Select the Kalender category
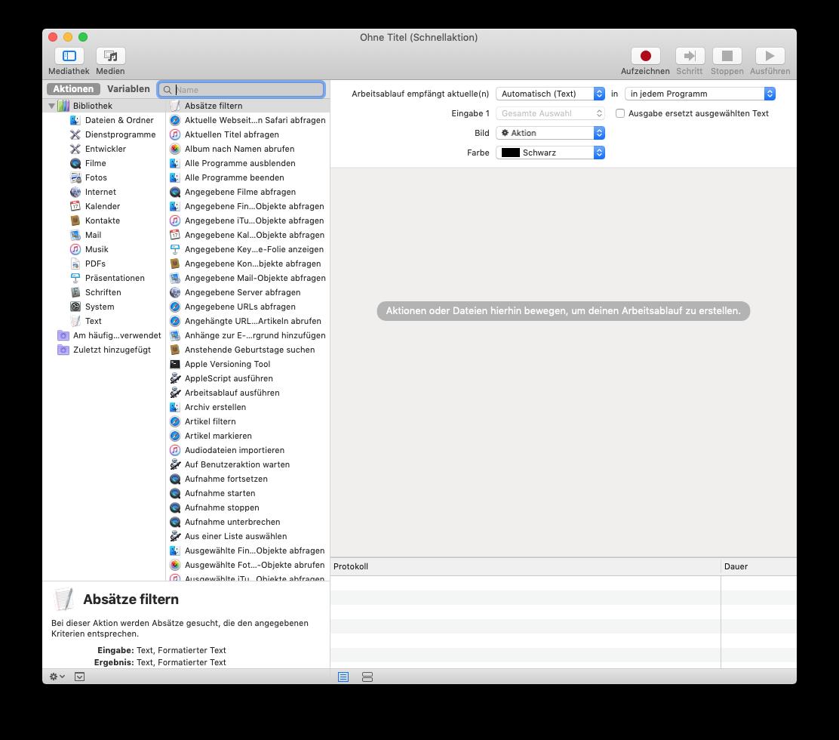The height and width of the screenshot is (740, 839). pyautogui.click(x=95, y=206)
